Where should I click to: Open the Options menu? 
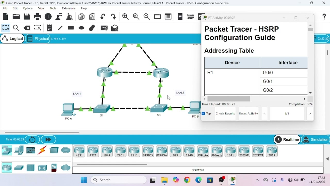coord(28,8)
